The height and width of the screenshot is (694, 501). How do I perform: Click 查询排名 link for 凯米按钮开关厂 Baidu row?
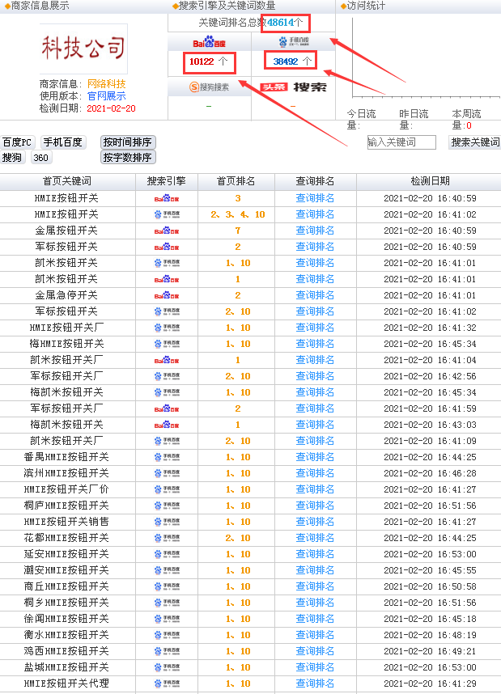(315, 360)
